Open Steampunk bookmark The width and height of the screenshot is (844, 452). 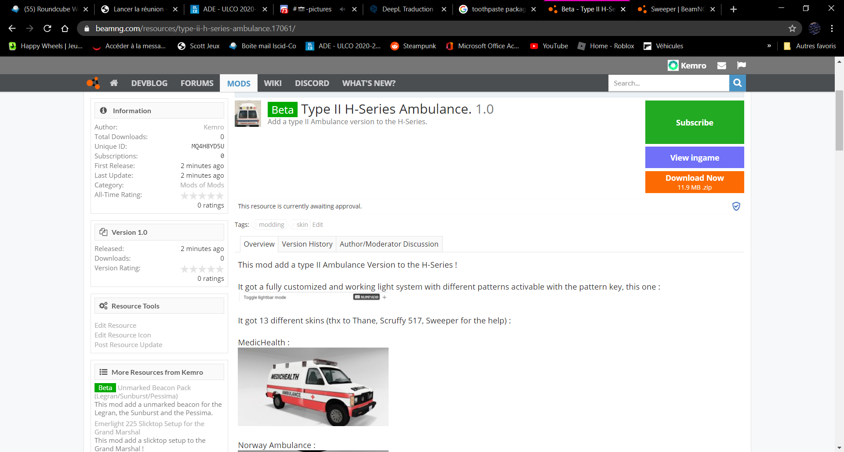tap(413, 46)
